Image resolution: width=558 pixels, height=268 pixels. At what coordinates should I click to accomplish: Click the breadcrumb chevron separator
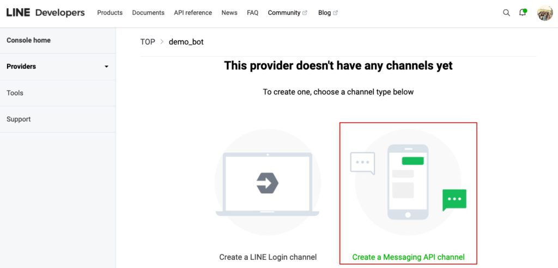click(162, 42)
